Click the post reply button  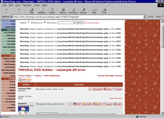(25, 79)
